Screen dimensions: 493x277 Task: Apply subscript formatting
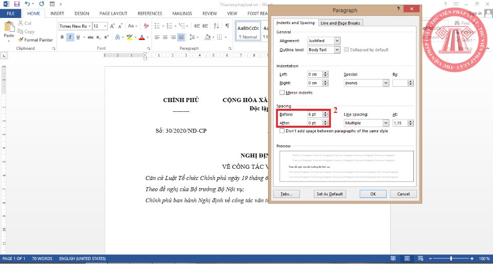point(99,37)
